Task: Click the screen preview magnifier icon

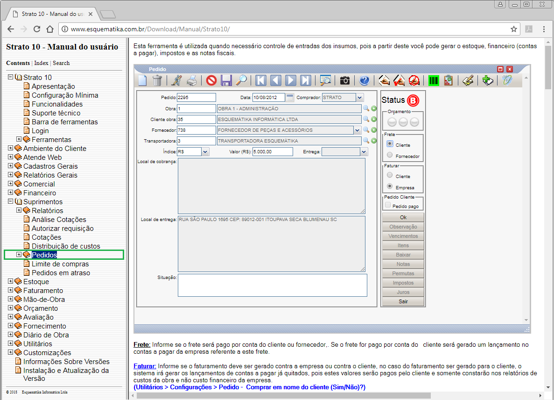Action: pos(325,80)
